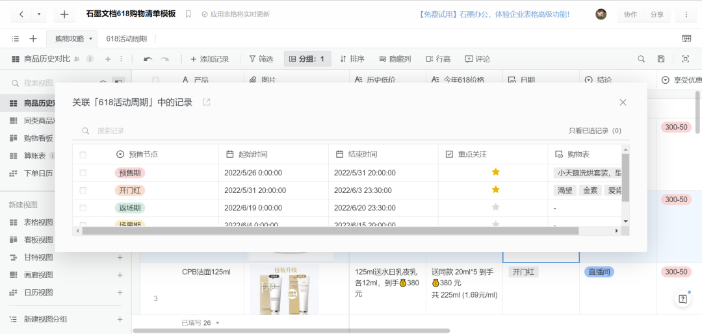Open the 已填写 26 summary dropdown
Screen dimensions: 702x334
click(x=201, y=322)
